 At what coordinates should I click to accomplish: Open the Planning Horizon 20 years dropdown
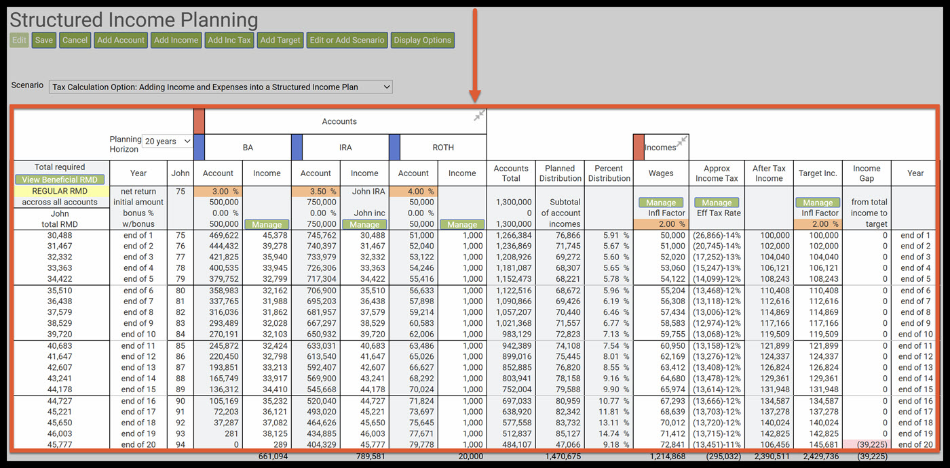(168, 142)
